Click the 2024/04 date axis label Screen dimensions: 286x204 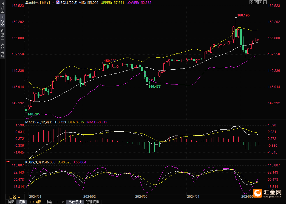[193, 197]
